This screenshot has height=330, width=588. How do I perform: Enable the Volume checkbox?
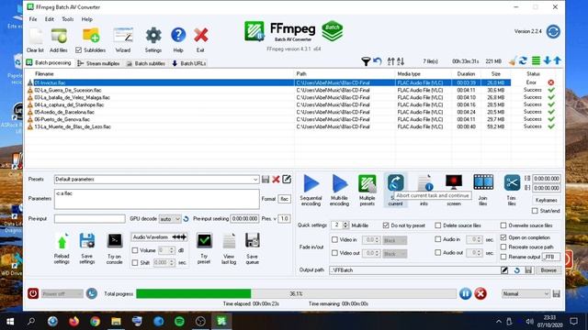[x=135, y=250]
